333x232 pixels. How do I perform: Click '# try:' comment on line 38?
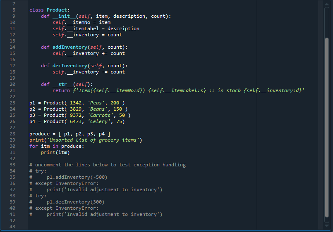[38, 196]
